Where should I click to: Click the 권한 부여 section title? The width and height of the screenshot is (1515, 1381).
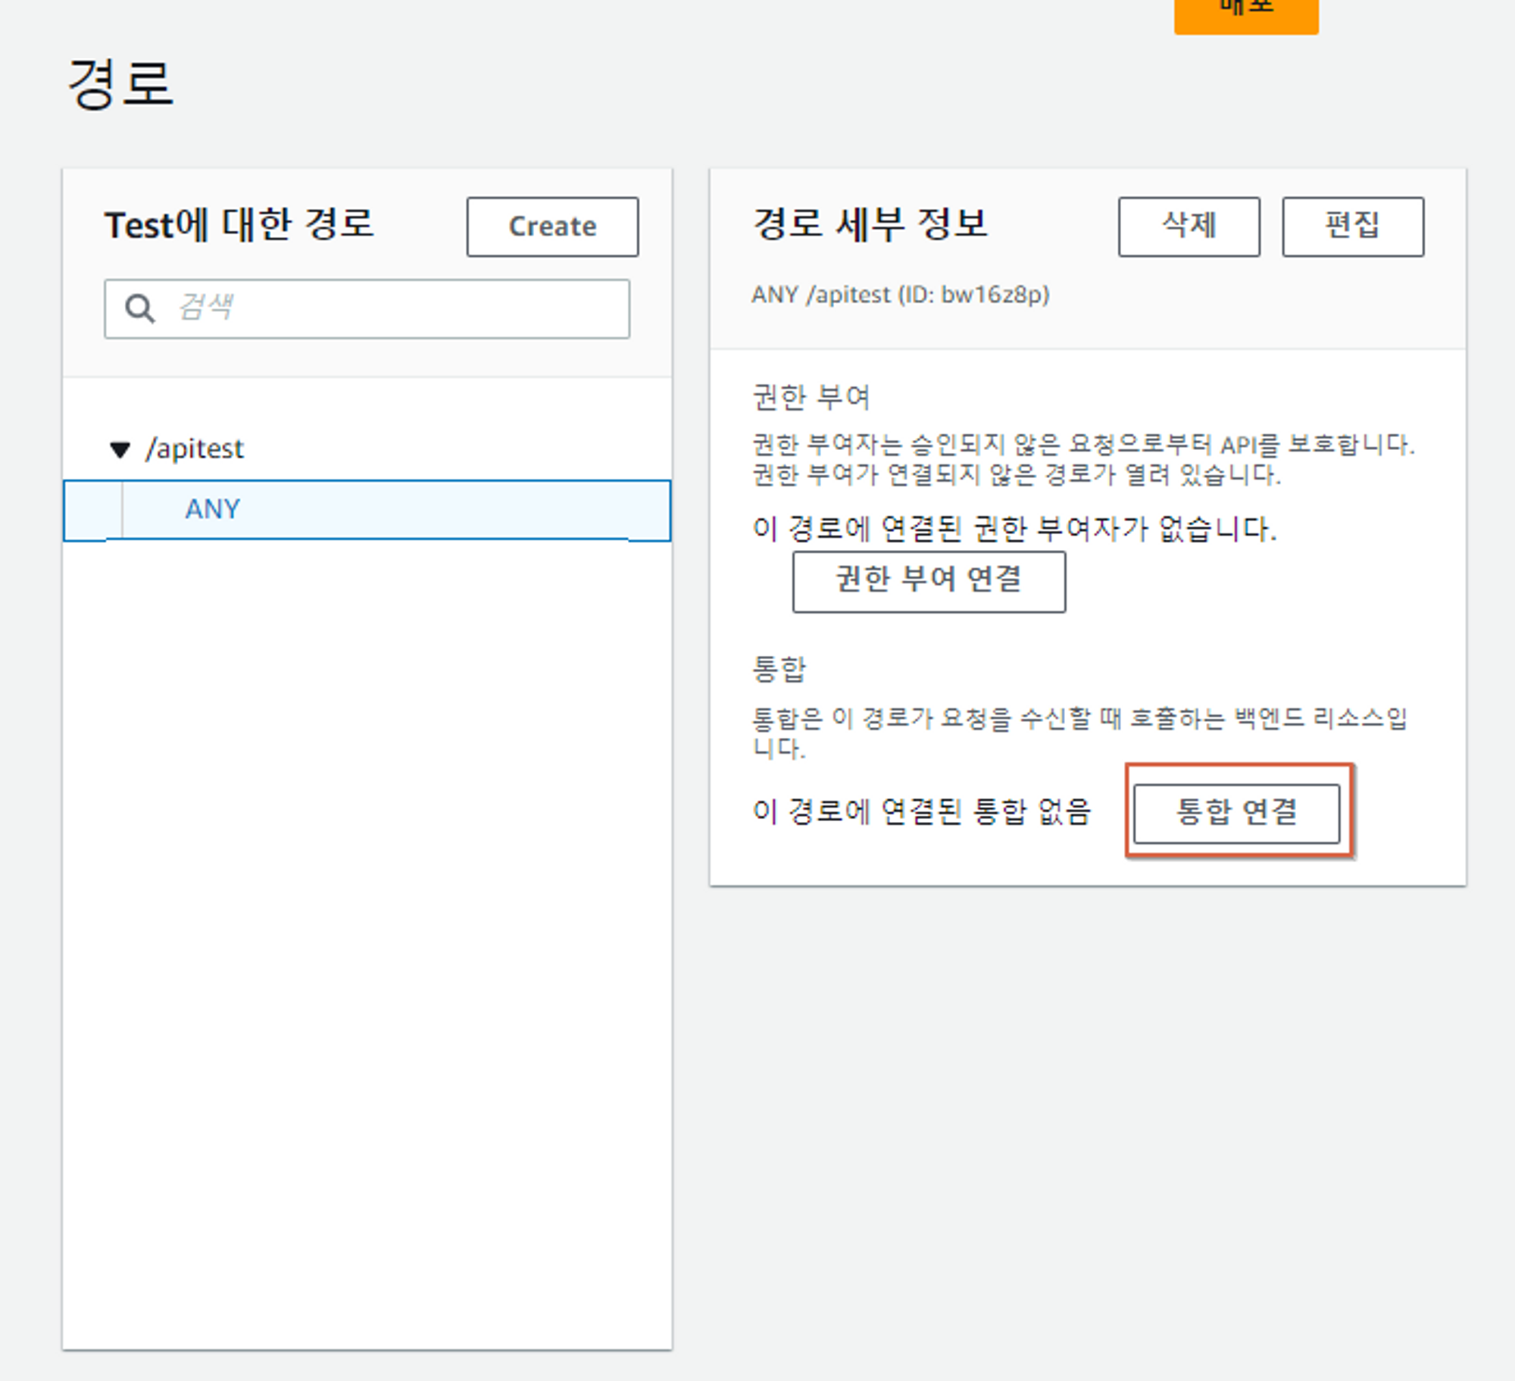(811, 398)
